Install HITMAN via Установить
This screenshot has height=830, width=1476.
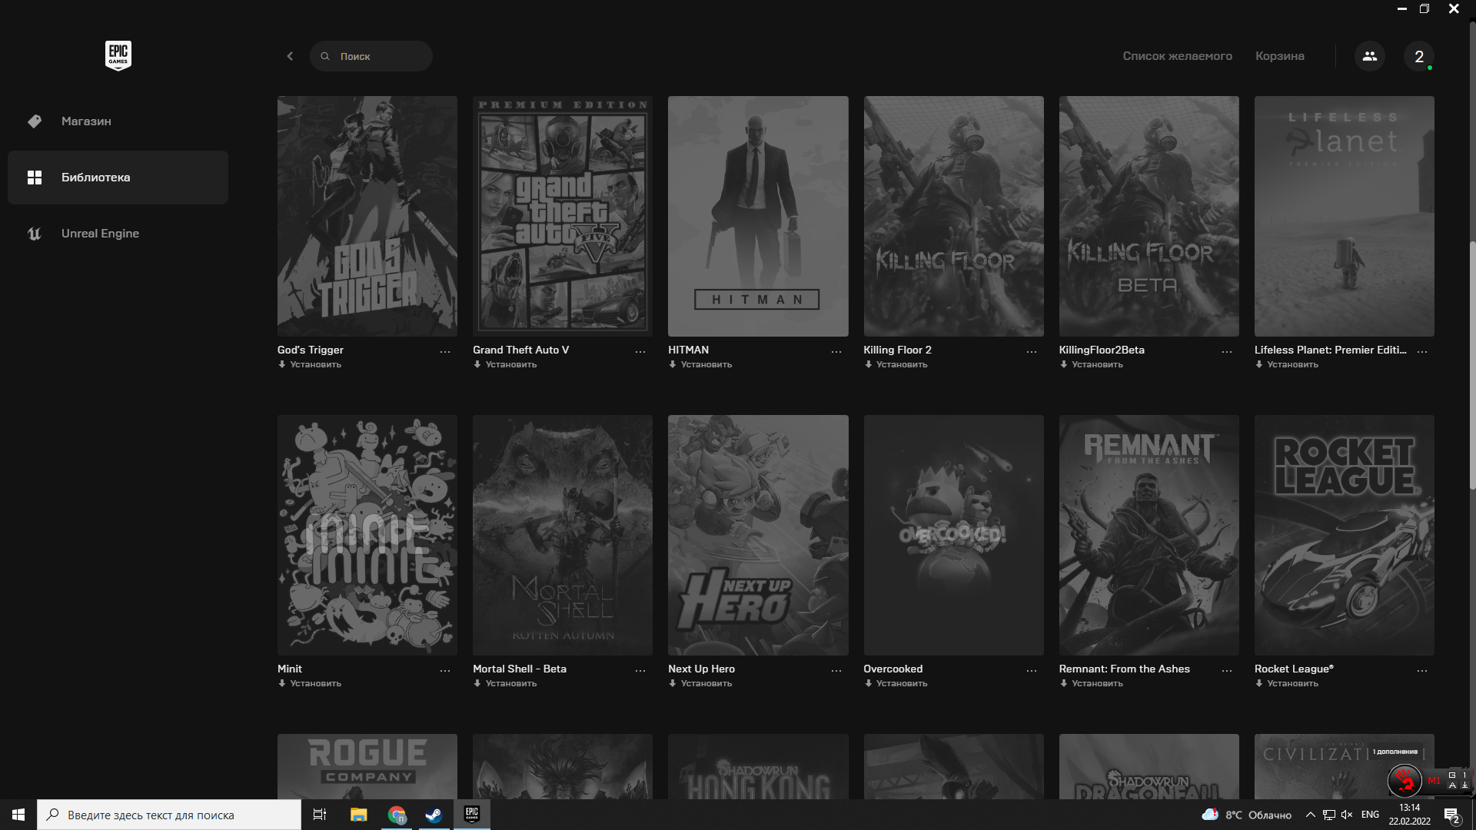(700, 364)
